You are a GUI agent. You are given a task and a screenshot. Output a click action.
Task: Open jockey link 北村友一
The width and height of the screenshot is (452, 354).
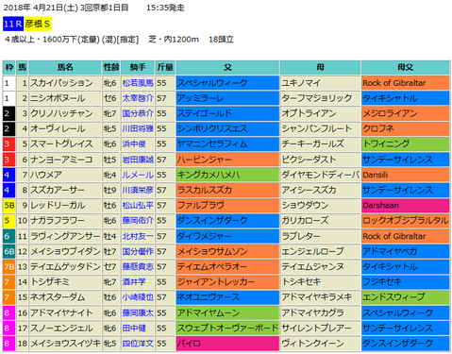click(138, 236)
